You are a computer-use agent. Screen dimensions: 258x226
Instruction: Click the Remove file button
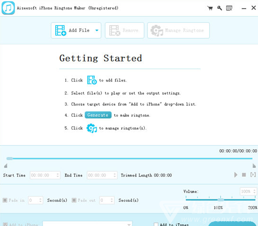[125, 31]
